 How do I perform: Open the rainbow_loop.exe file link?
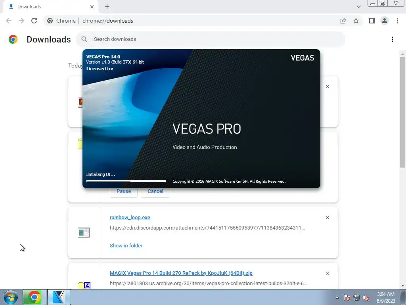point(130,218)
